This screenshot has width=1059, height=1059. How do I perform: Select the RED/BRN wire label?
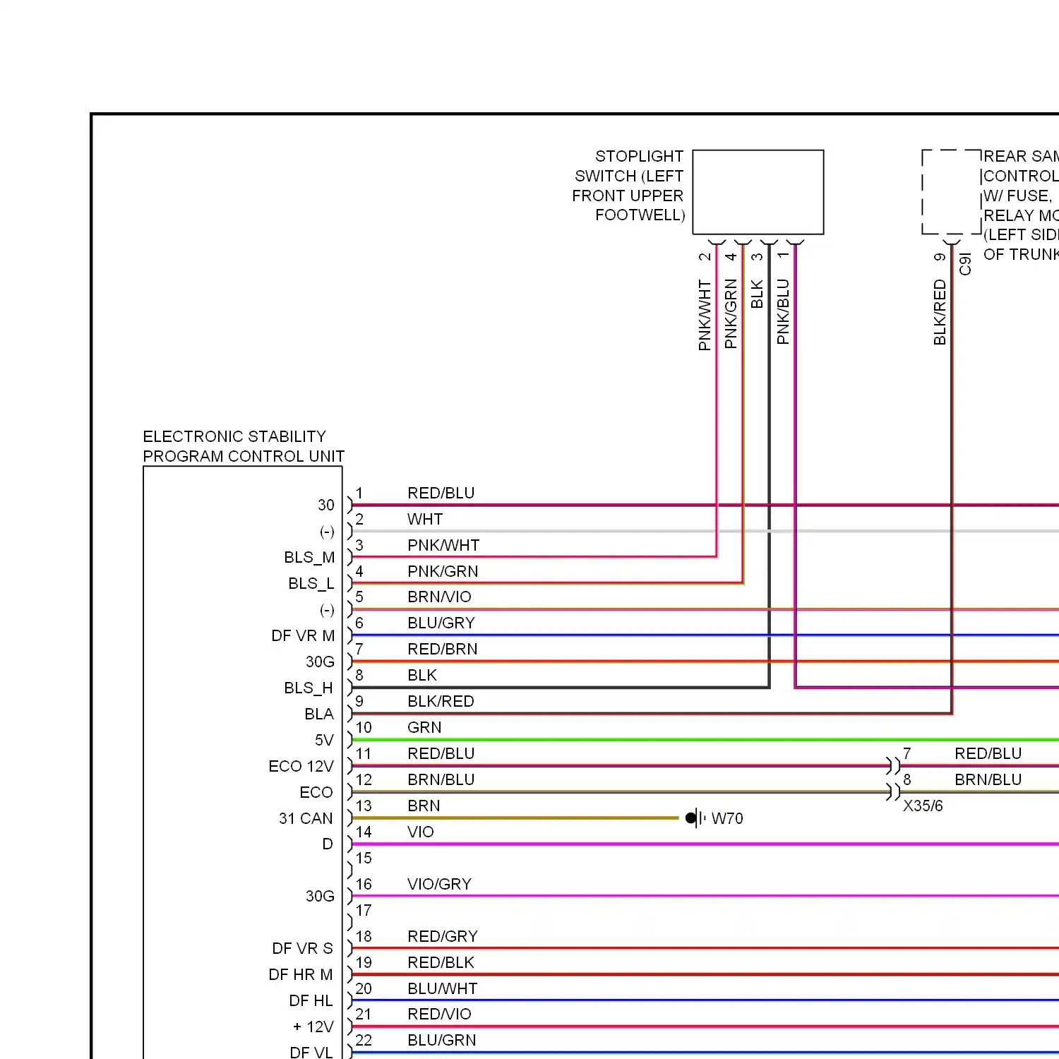point(443,649)
